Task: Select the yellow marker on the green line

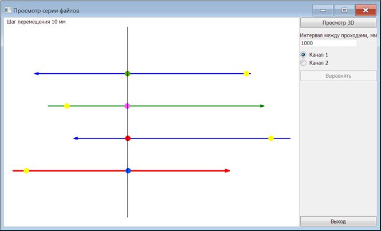Action: 67,106
